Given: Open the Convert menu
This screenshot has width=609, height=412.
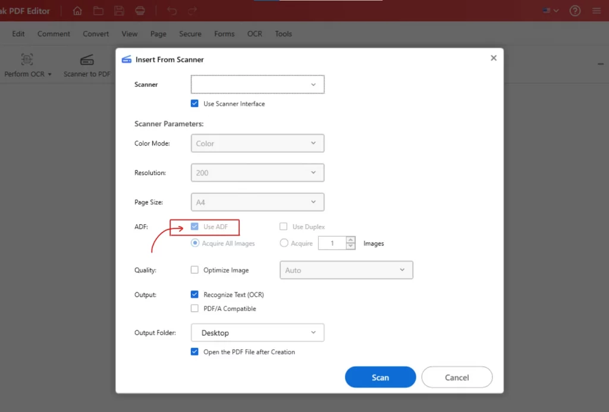Looking at the screenshot, I should (x=96, y=34).
